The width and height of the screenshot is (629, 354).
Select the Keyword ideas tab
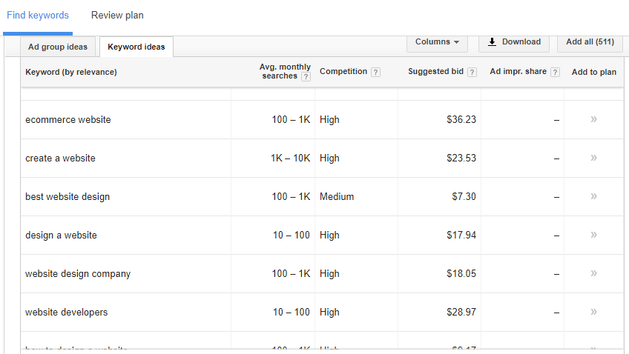pyautogui.click(x=136, y=47)
